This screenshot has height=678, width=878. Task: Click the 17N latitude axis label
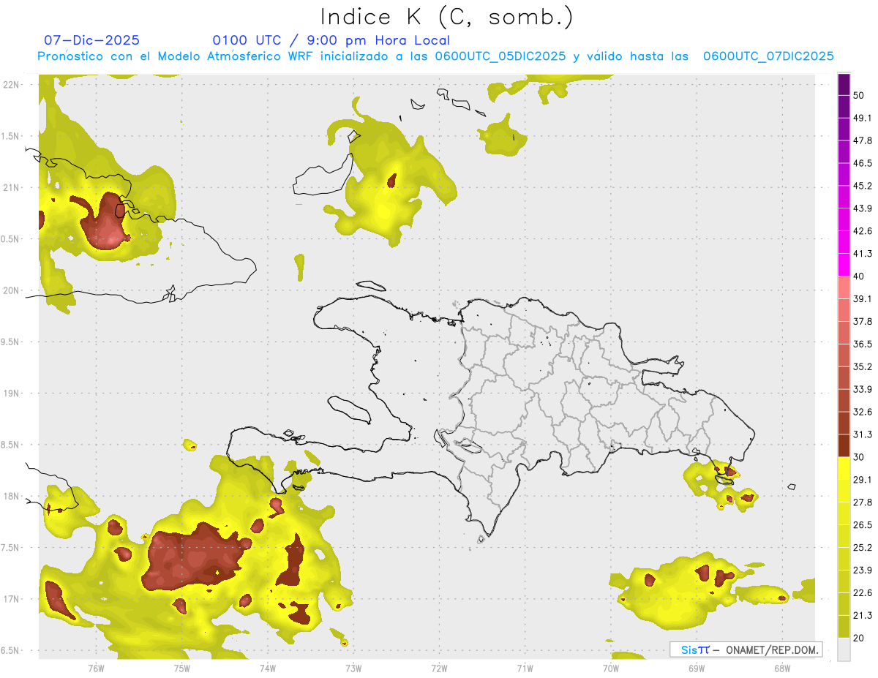[11, 599]
